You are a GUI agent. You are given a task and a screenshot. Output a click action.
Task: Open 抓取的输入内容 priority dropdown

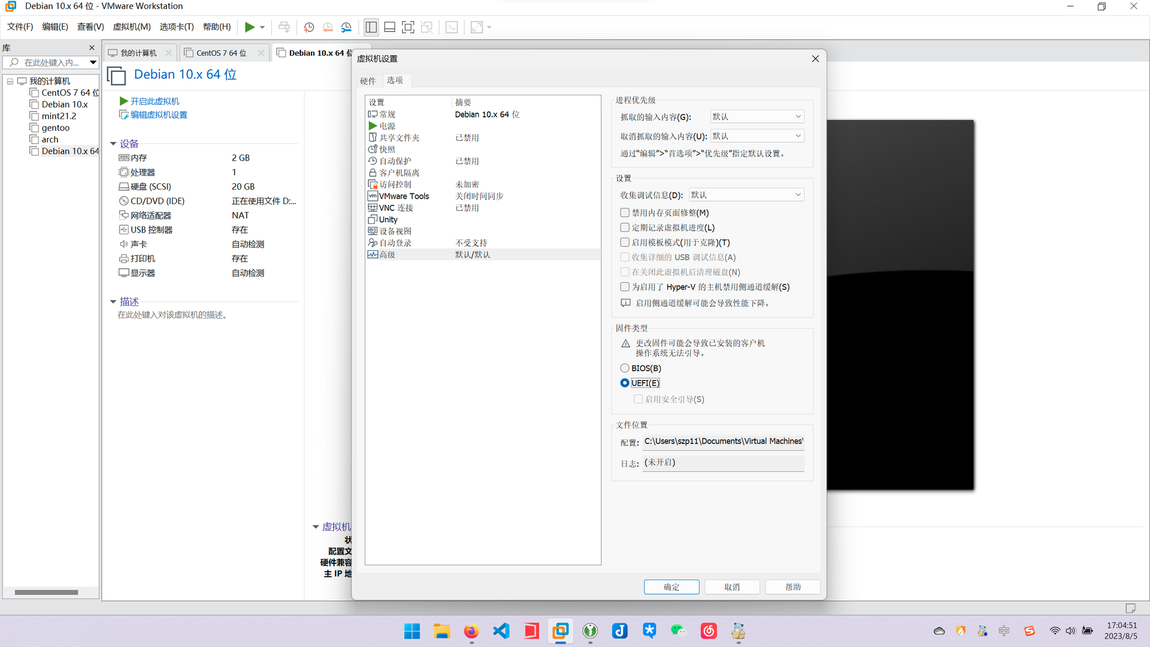pyautogui.click(x=757, y=117)
